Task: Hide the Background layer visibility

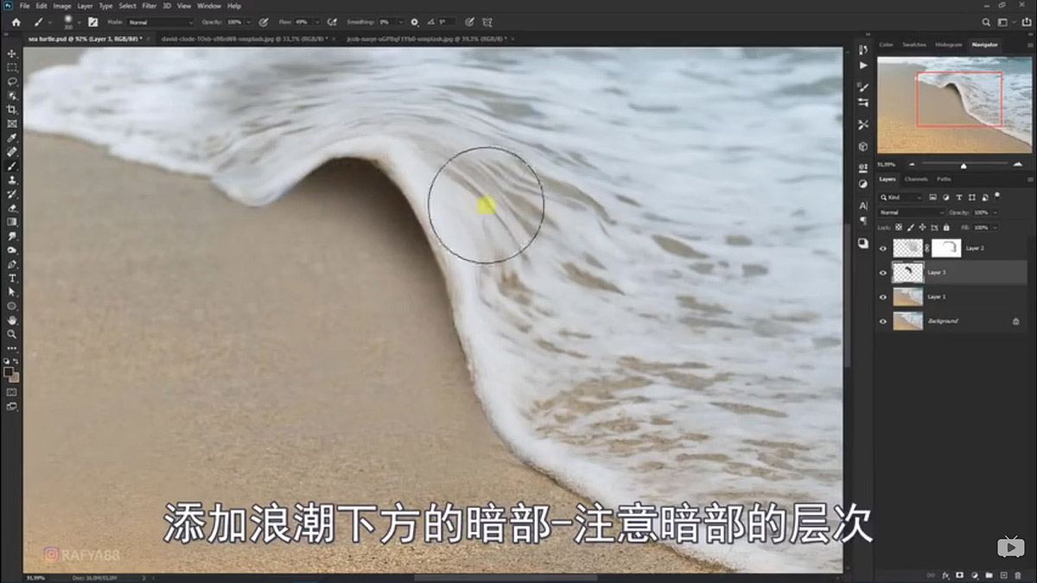Action: pyautogui.click(x=882, y=320)
